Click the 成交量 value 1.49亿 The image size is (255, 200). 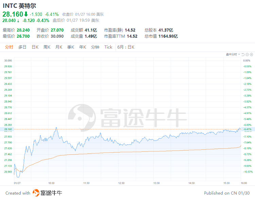(91, 36)
